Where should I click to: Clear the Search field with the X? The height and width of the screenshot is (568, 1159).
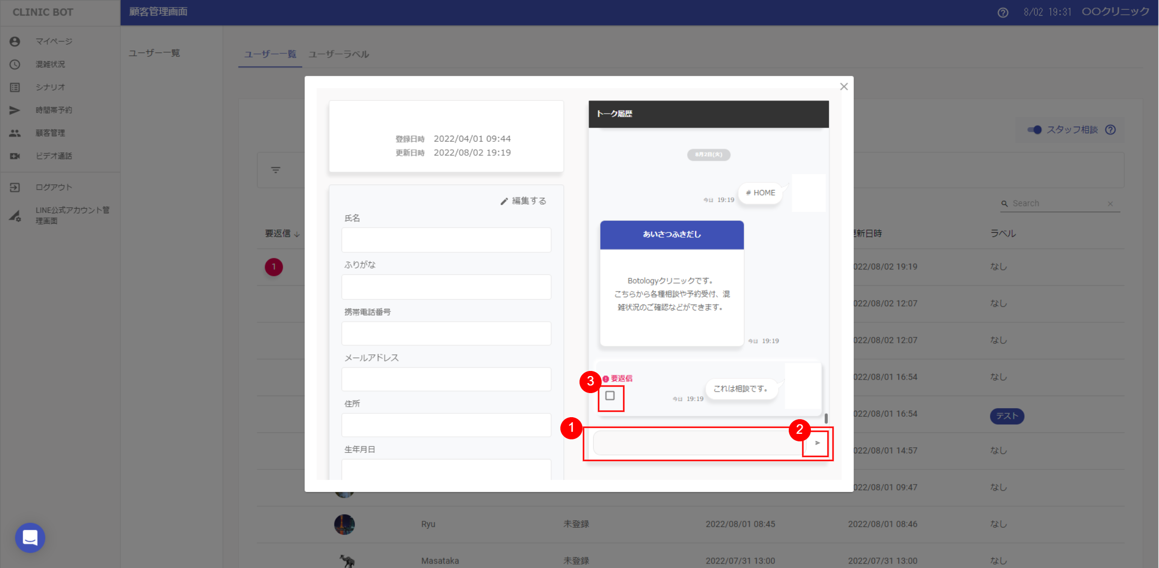point(1110,204)
